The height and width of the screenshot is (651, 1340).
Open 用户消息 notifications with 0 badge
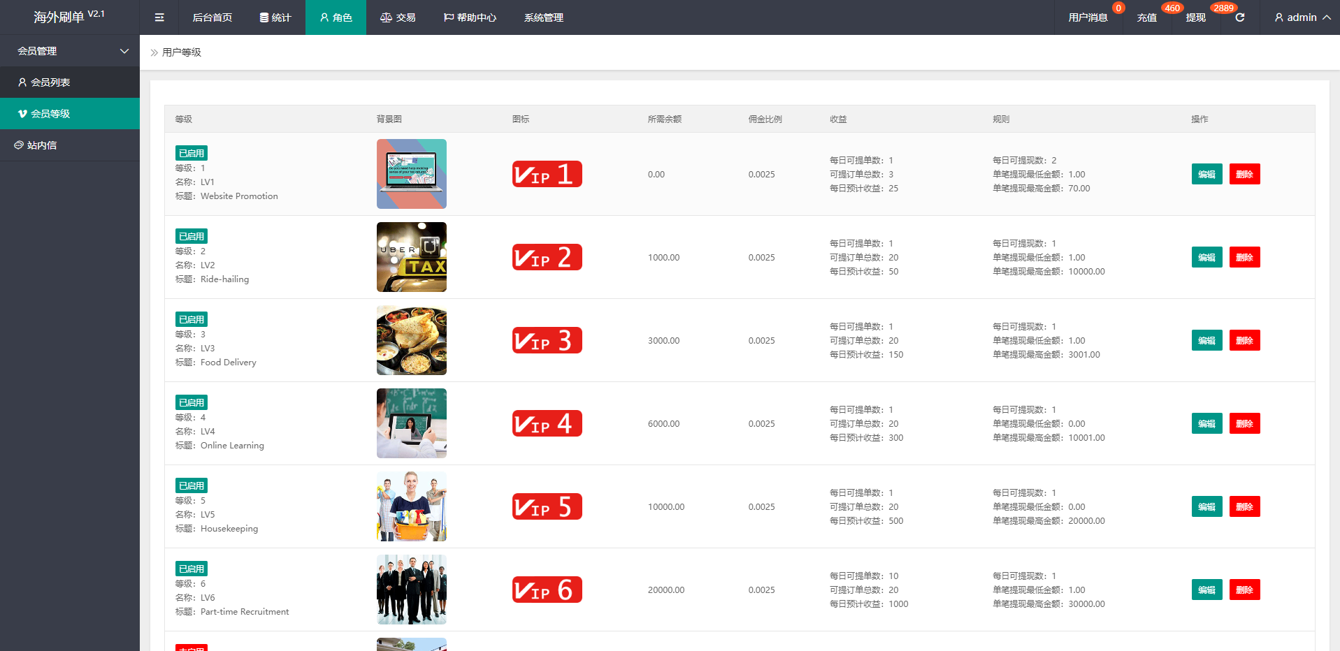tap(1088, 17)
